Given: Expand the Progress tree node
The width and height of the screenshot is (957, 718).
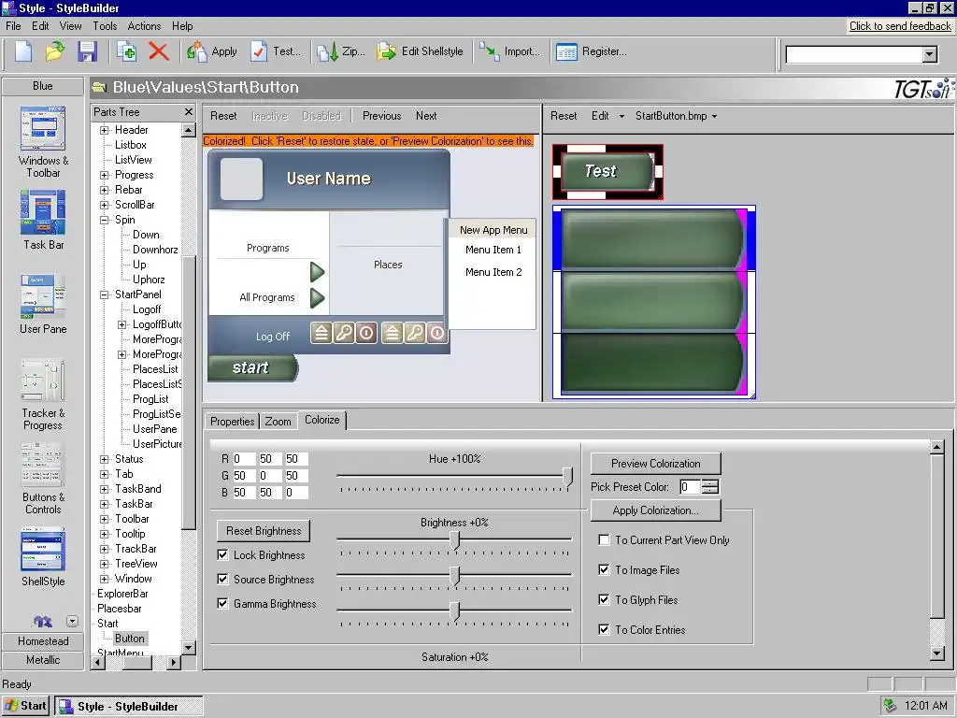Looking at the screenshot, I should (x=105, y=175).
